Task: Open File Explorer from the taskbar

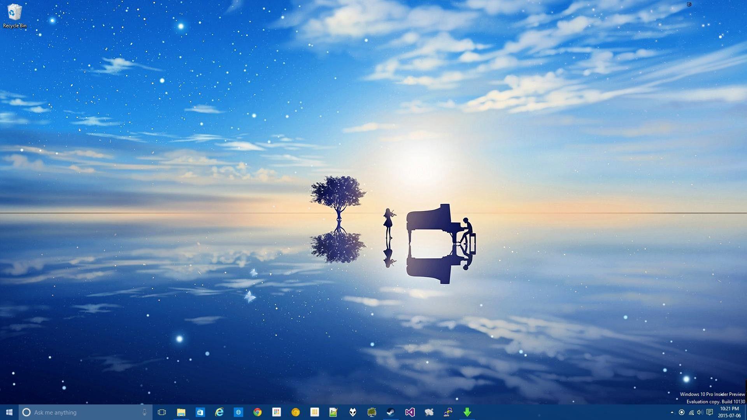Action: pyautogui.click(x=181, y=412)
